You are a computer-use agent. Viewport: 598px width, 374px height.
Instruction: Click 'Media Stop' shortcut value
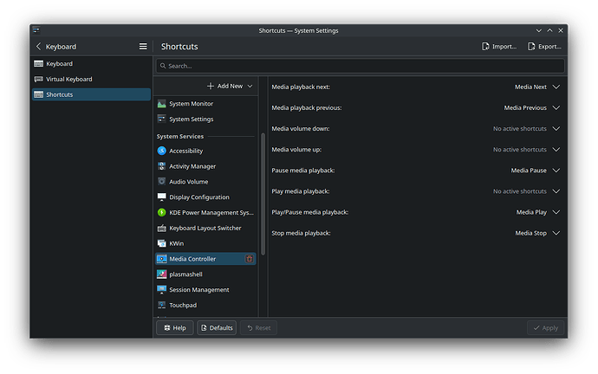(531, 233)
